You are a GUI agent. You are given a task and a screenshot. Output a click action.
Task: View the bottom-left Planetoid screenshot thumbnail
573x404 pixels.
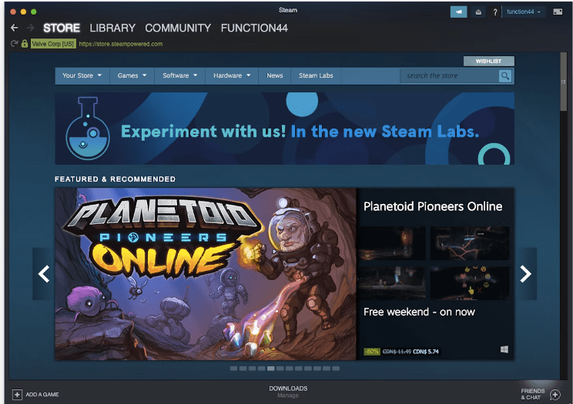[x=391, y=283]
